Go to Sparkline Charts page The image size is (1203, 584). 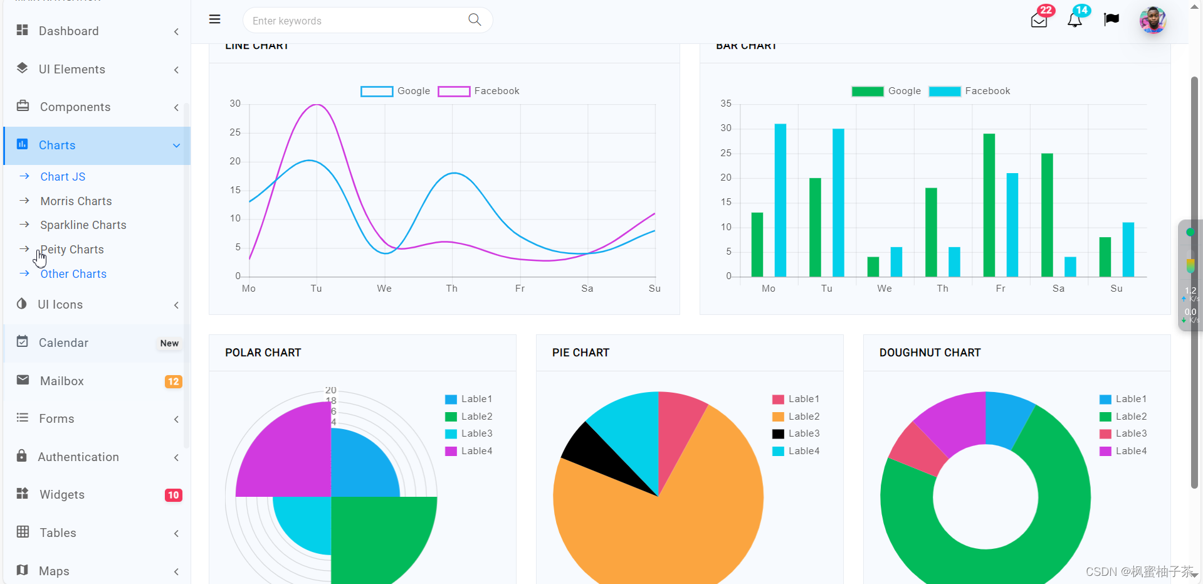tap(83, 225)
